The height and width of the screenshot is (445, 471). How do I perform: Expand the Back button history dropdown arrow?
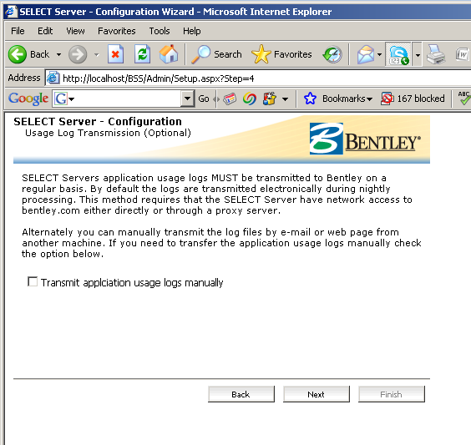pos(58,54)
